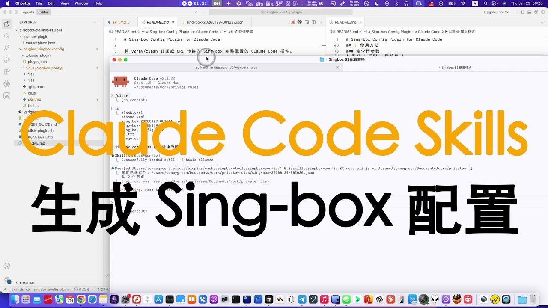The image size is (548, 308).
Task: Open the Manage gear in activity bar
Action: tap(7, 279)
